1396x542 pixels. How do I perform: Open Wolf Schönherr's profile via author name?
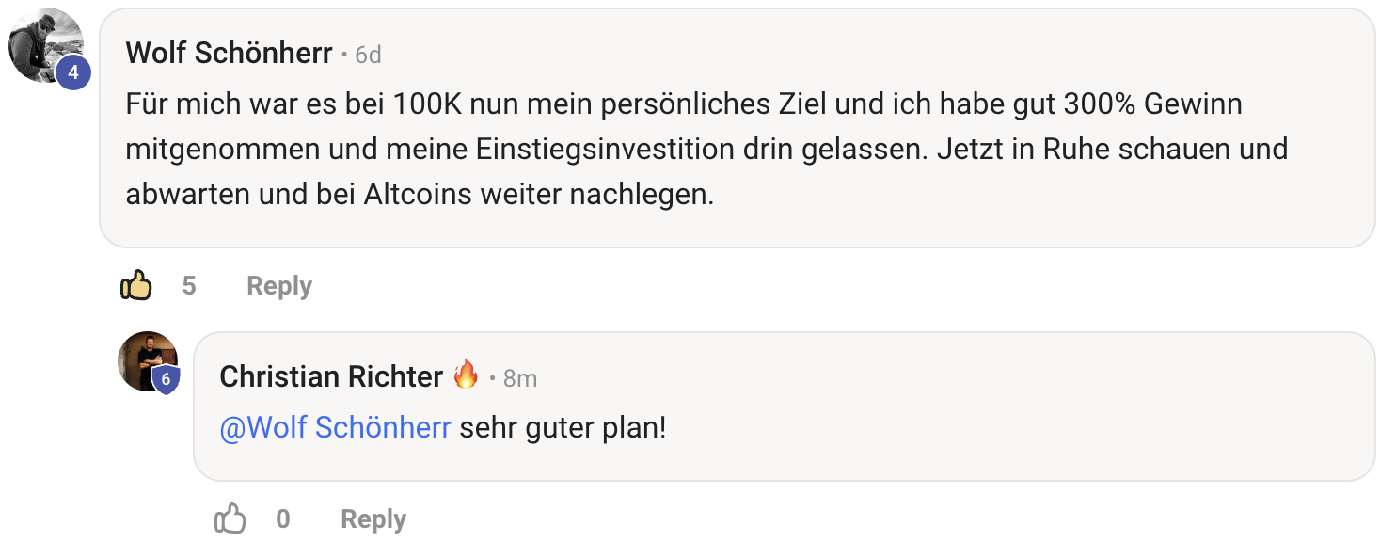[x=229, y=54]
